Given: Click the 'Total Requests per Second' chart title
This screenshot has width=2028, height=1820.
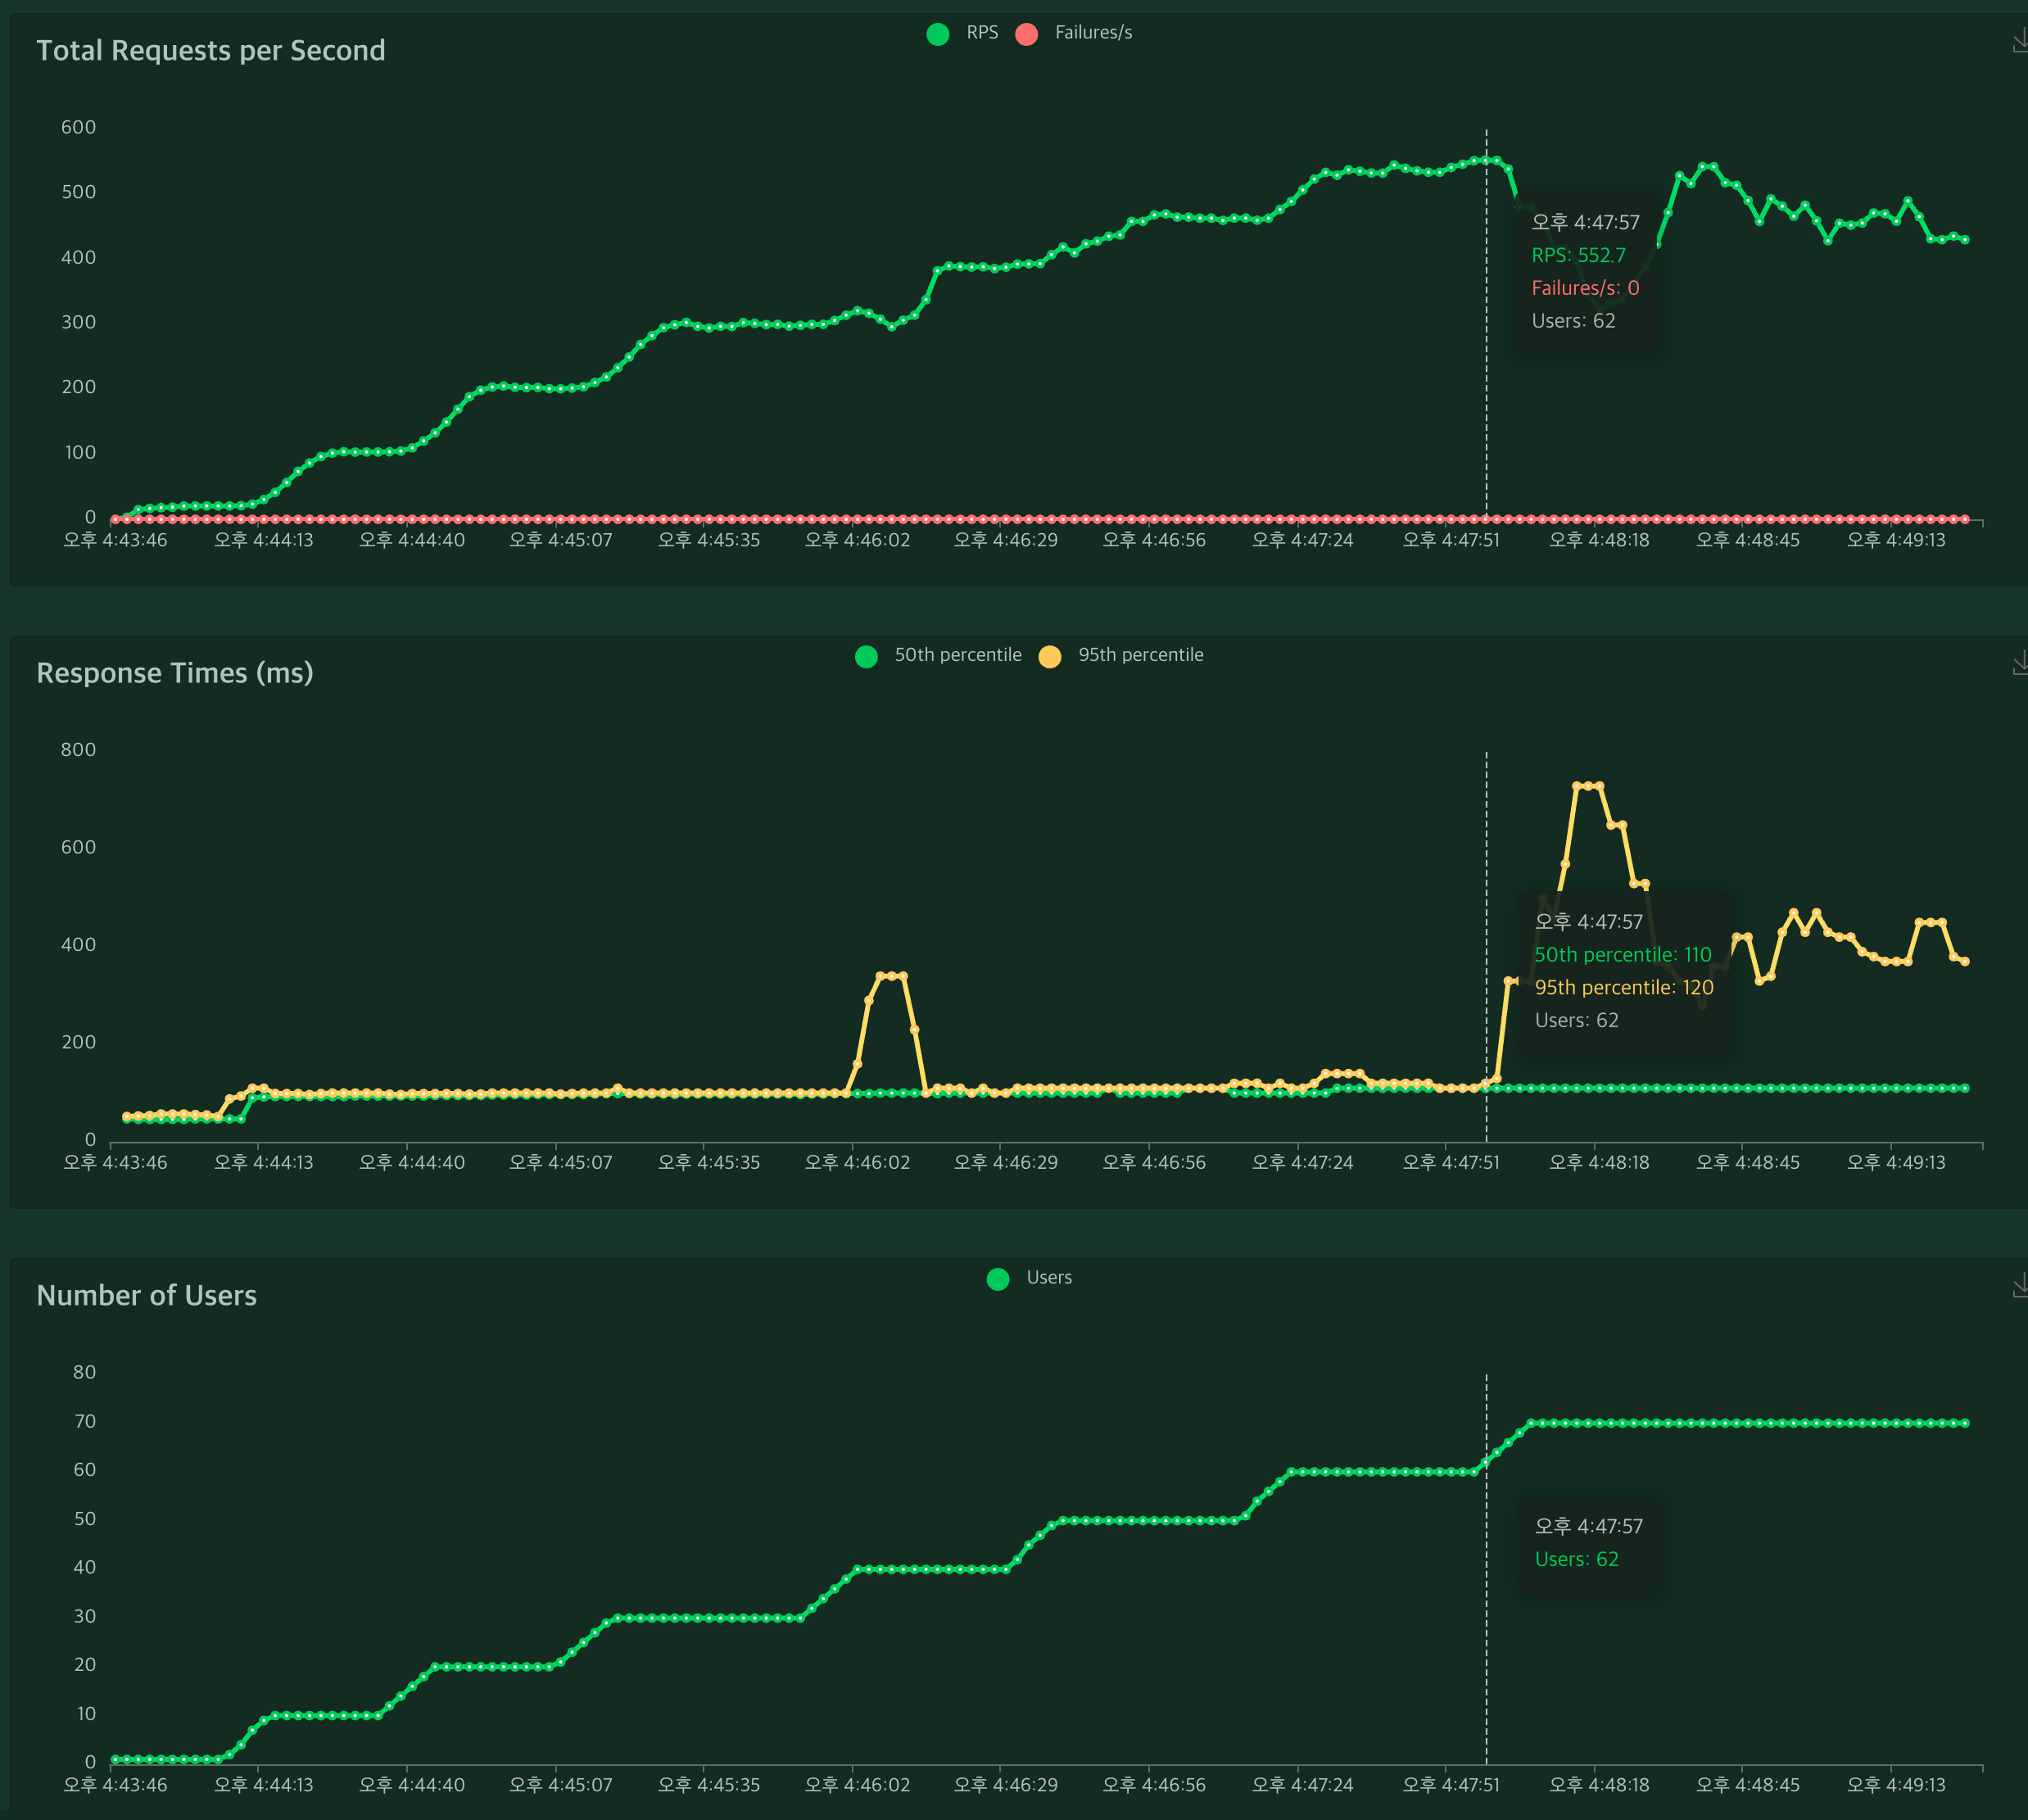Looking at the screenshot, I should pyautogui.click(x=210, y=50).
